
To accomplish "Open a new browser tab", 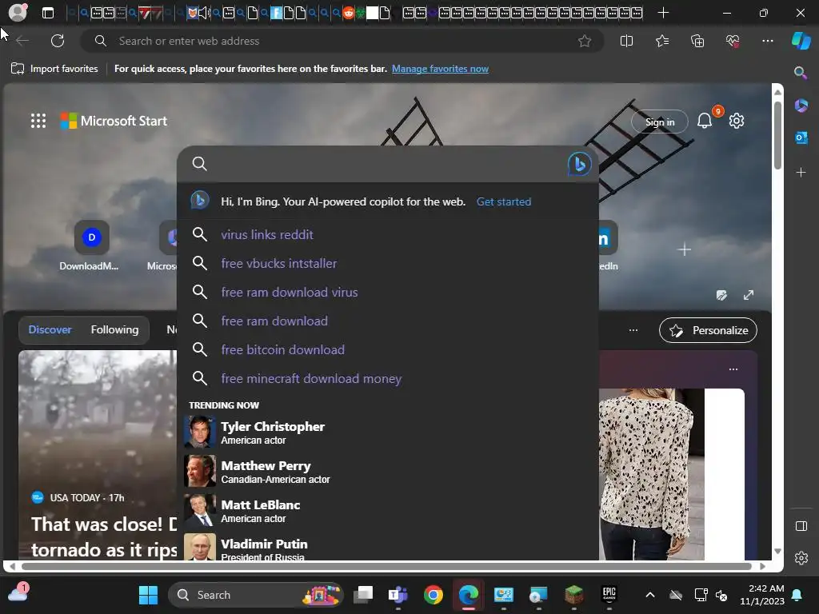I will [x=663, y=13].
